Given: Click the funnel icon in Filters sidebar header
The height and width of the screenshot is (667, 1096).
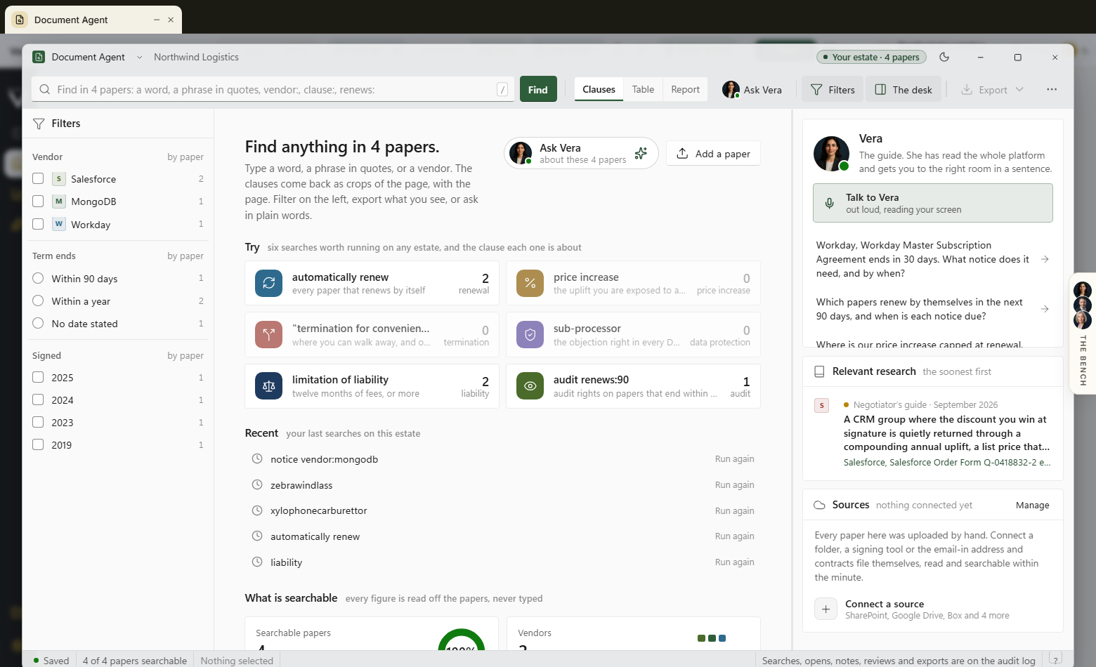Looking at the screenshot, I should (x=39, y=124).
